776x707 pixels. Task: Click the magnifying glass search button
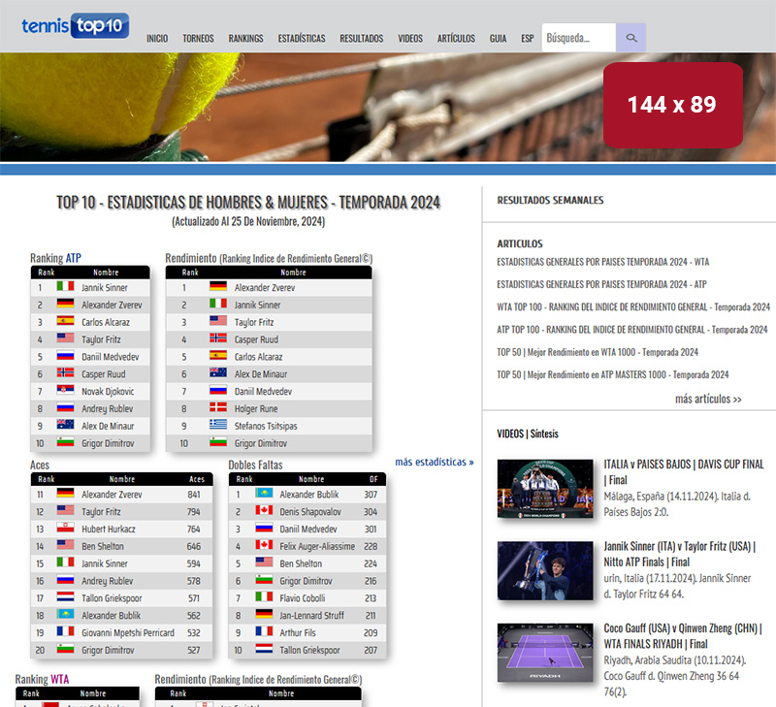(631, 38)
